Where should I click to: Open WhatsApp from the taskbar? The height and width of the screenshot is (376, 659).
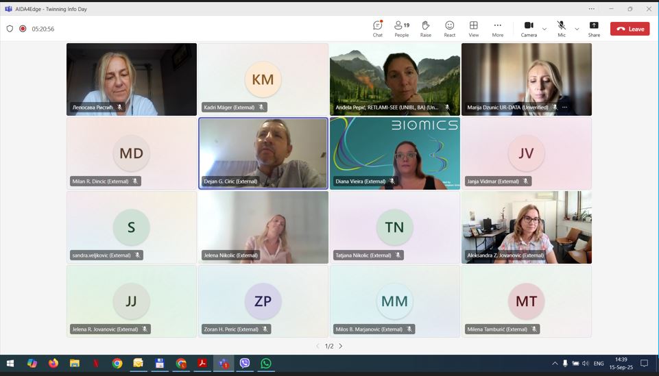(x=266, y=364)
